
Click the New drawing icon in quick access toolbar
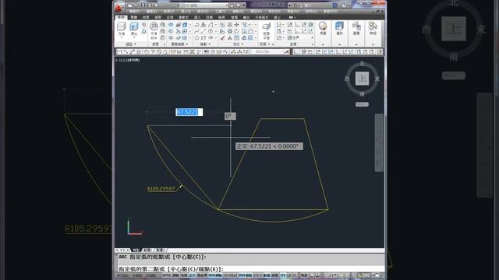pyautogui.click(x=130, y=5)
